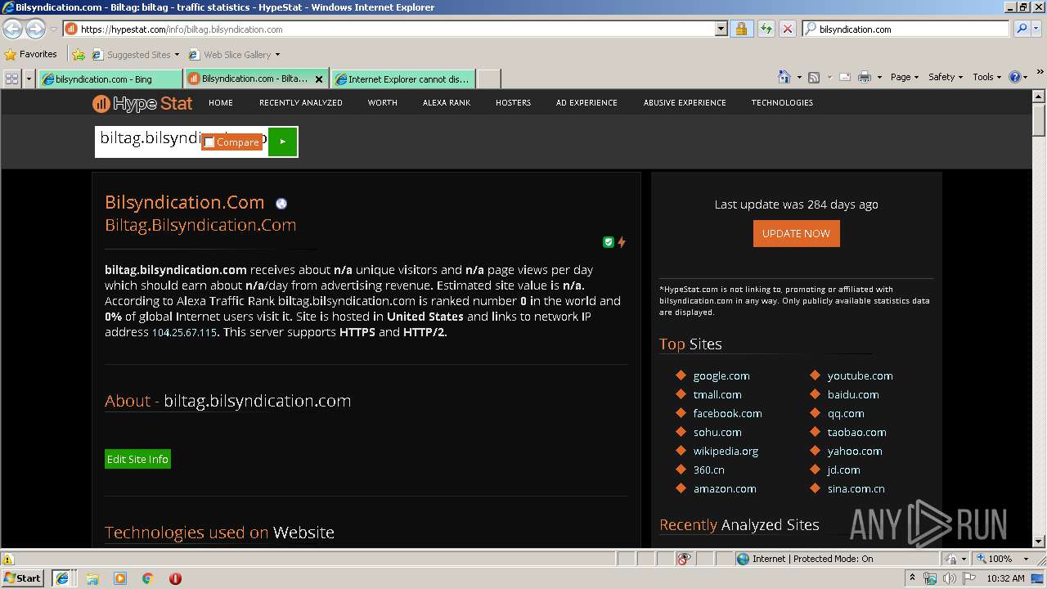The height and width of the screenshot is (589, 1047).
Task: Click the UPDATE NOW button
Action: click(796, 233)
